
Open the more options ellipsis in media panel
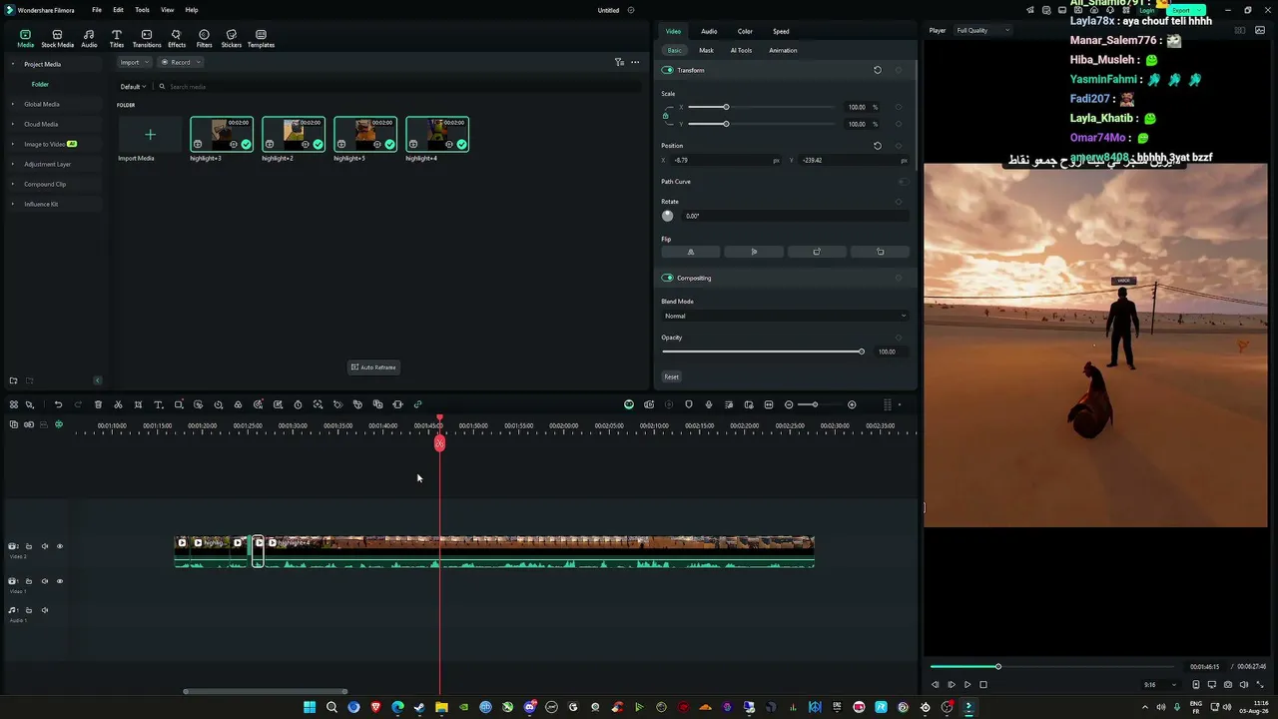635,62
